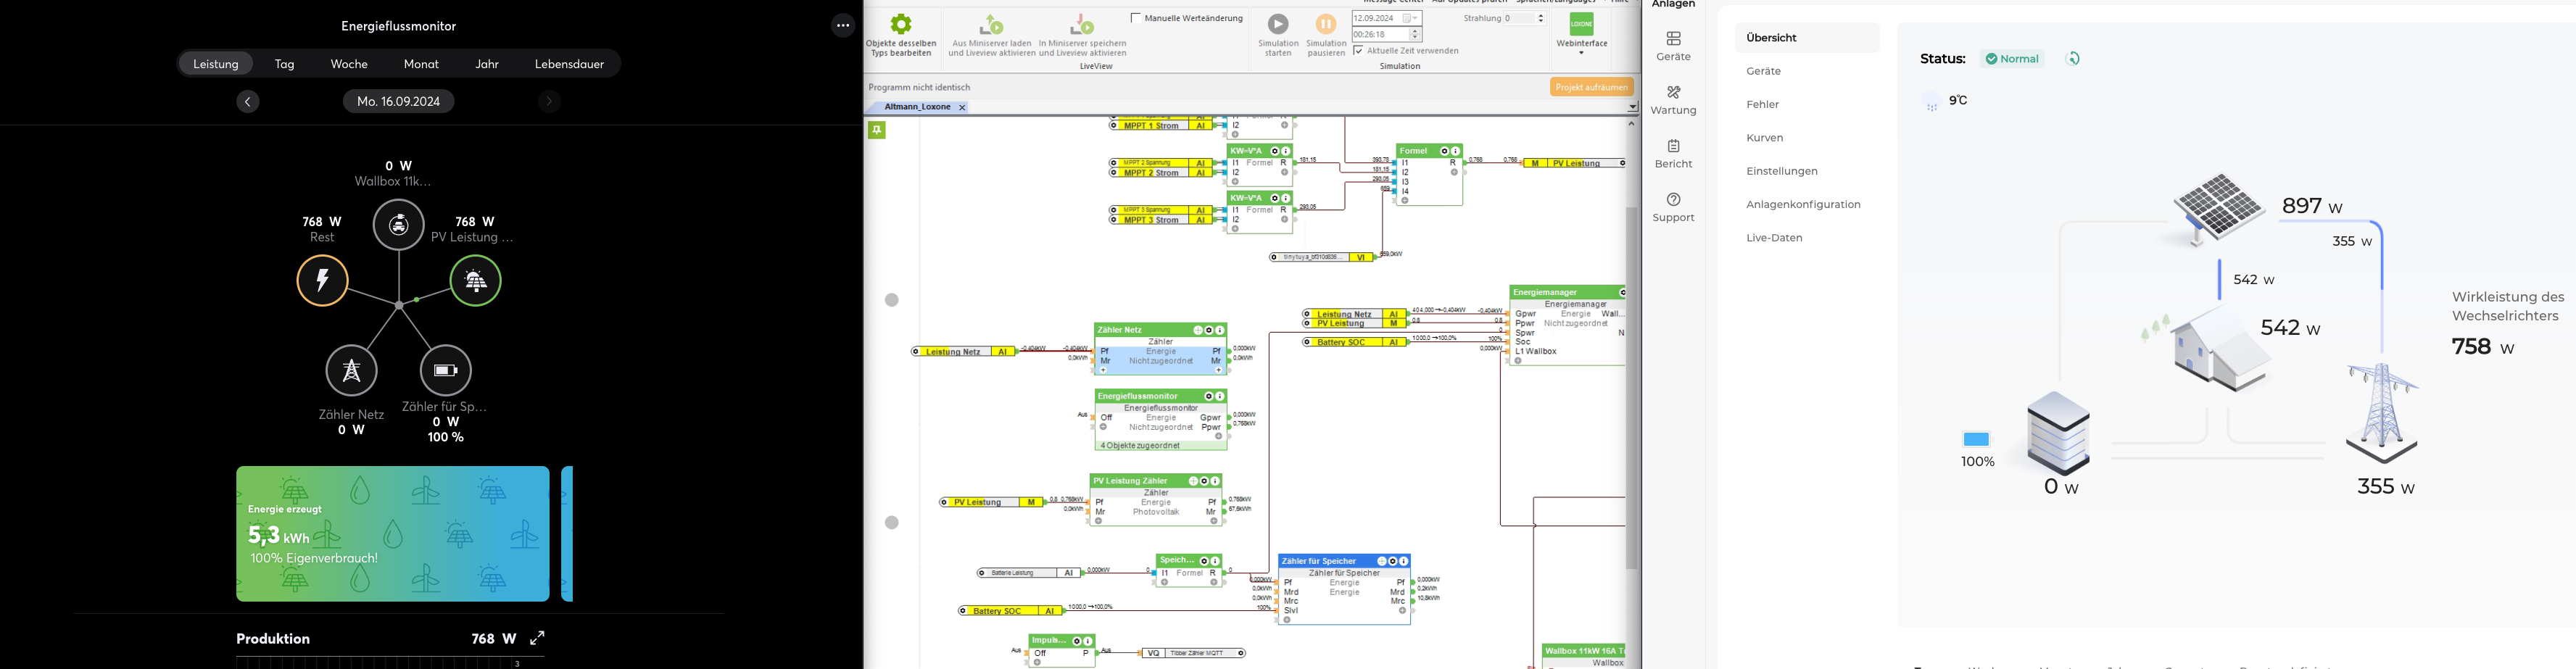Viewport: 2576px width, 669px height.
Task: Open info icon on Zähler Netz block
Action: tap(1220, 331)
